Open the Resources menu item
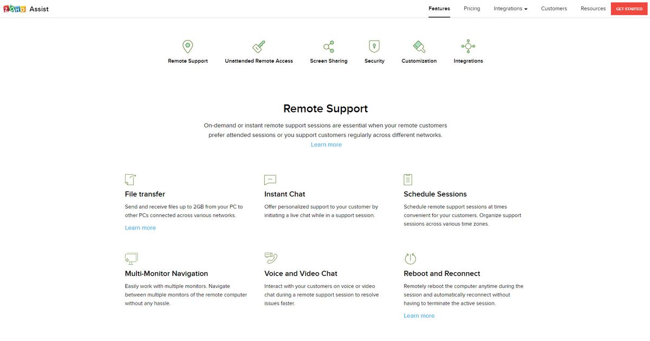The width and height of the screenshot is (650, 341). click(593, 8)
